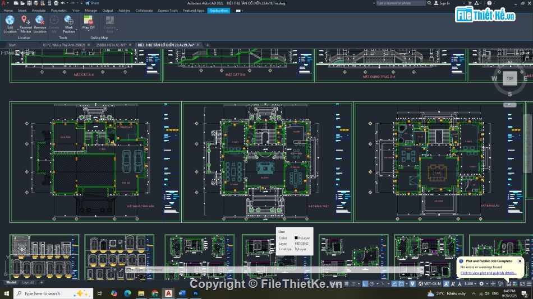Click the view plot and publish details link
Screen dimensions: 533x299
pyautogui.click(x=488, y=273)
